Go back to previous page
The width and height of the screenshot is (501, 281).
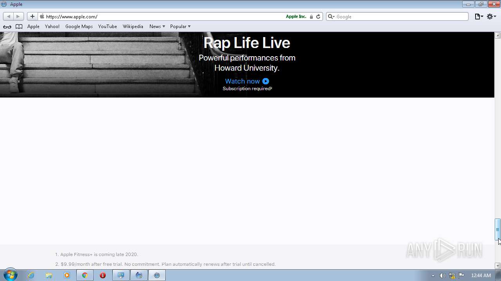pyautogui.click(x=9, y=16)
